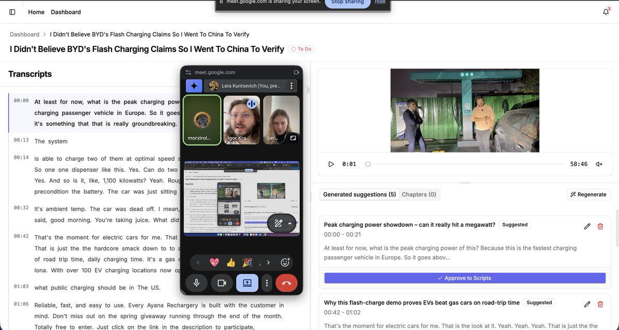
Task: Jump to the 00:32 transcript timestamp
Action: 21,207
